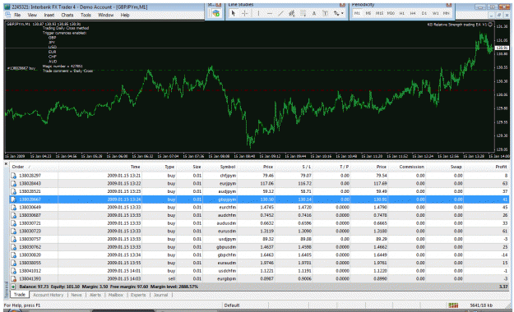
Task: Select the Text Label tool
Action: point(325,13)
